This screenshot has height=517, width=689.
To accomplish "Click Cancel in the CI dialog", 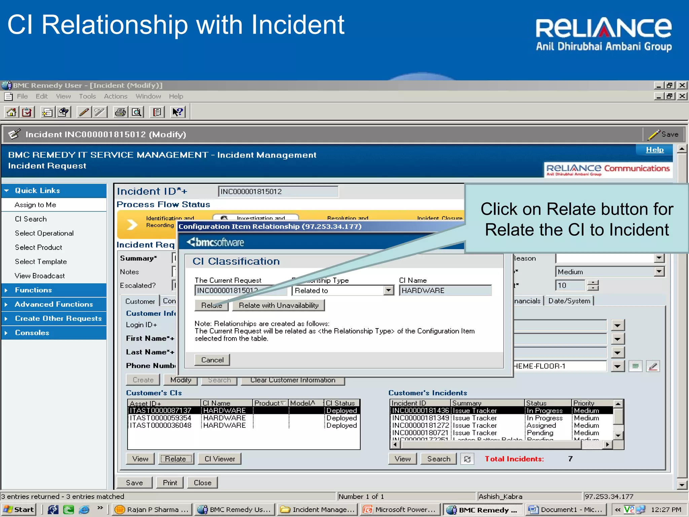I will point(212,360).
